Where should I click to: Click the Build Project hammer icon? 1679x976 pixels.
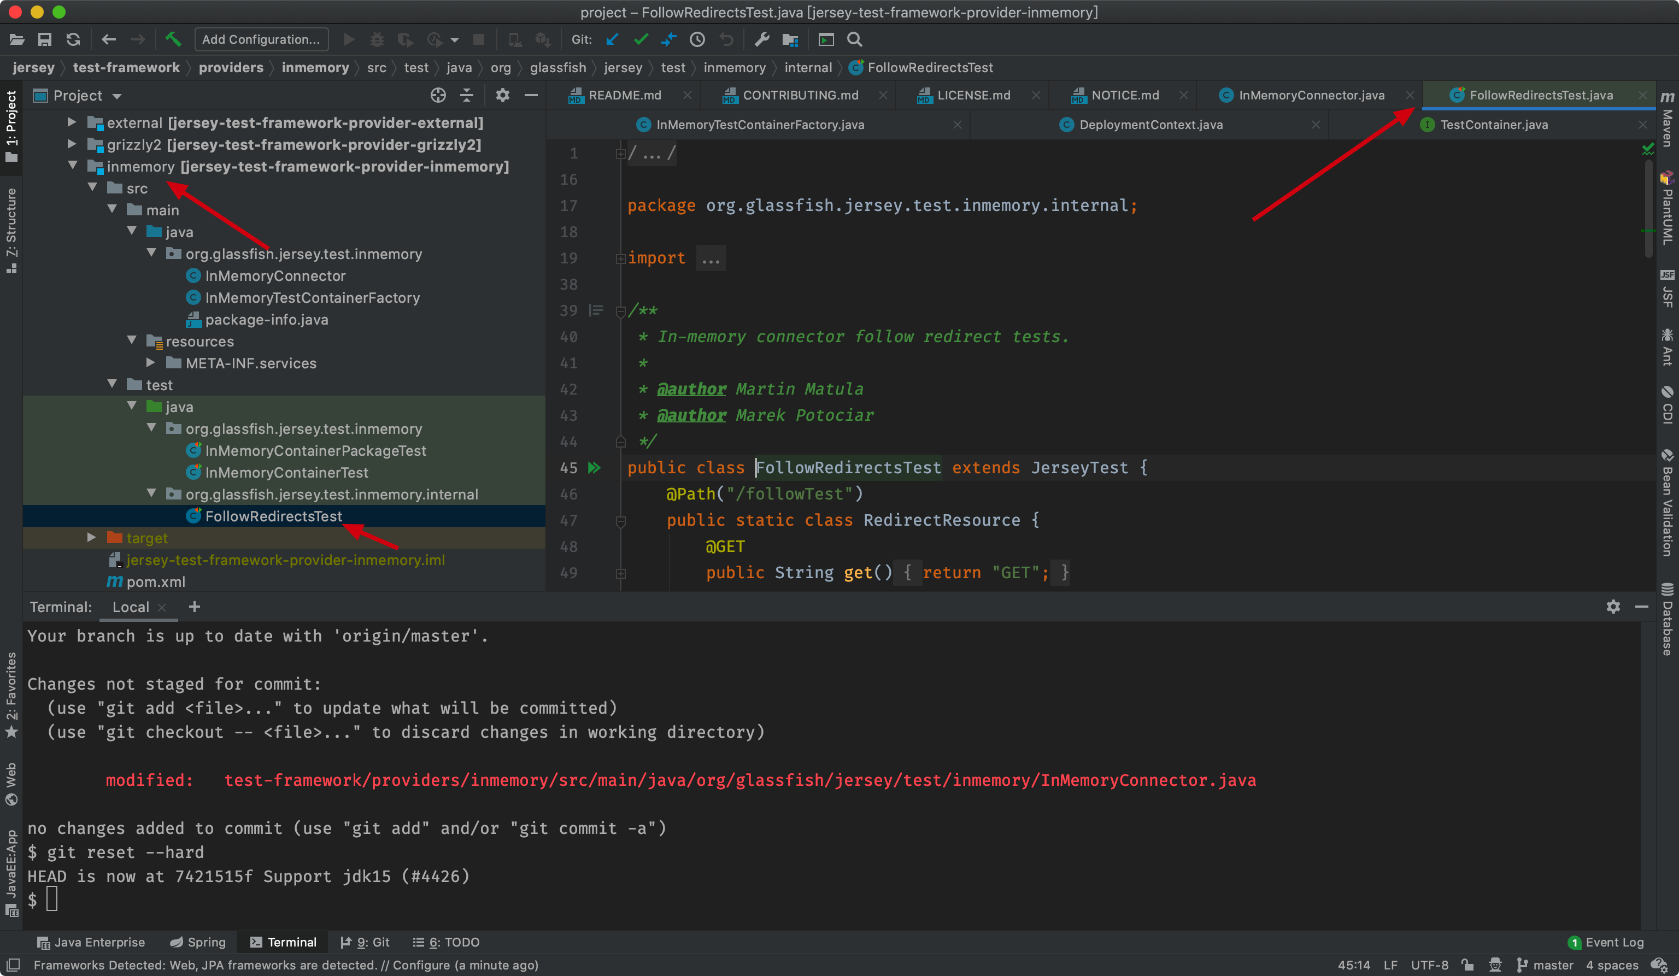pos(173,40)
